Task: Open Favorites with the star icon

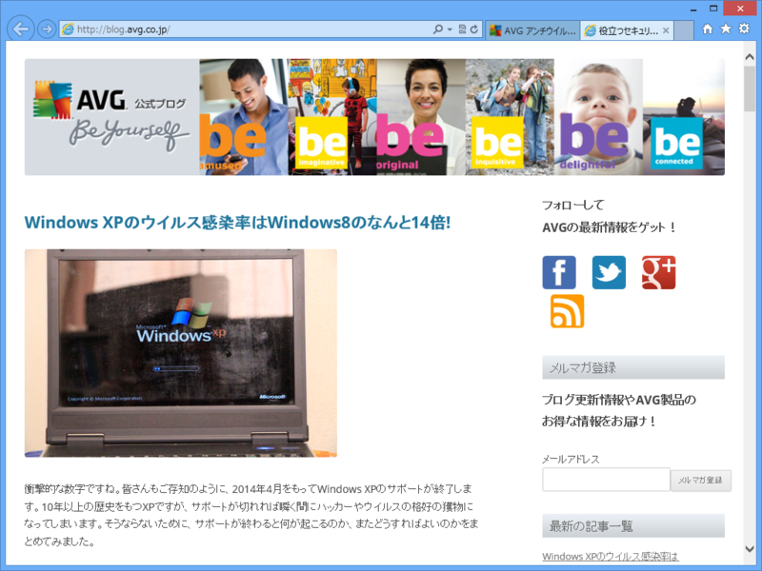Action: click(x=725, y=30)
